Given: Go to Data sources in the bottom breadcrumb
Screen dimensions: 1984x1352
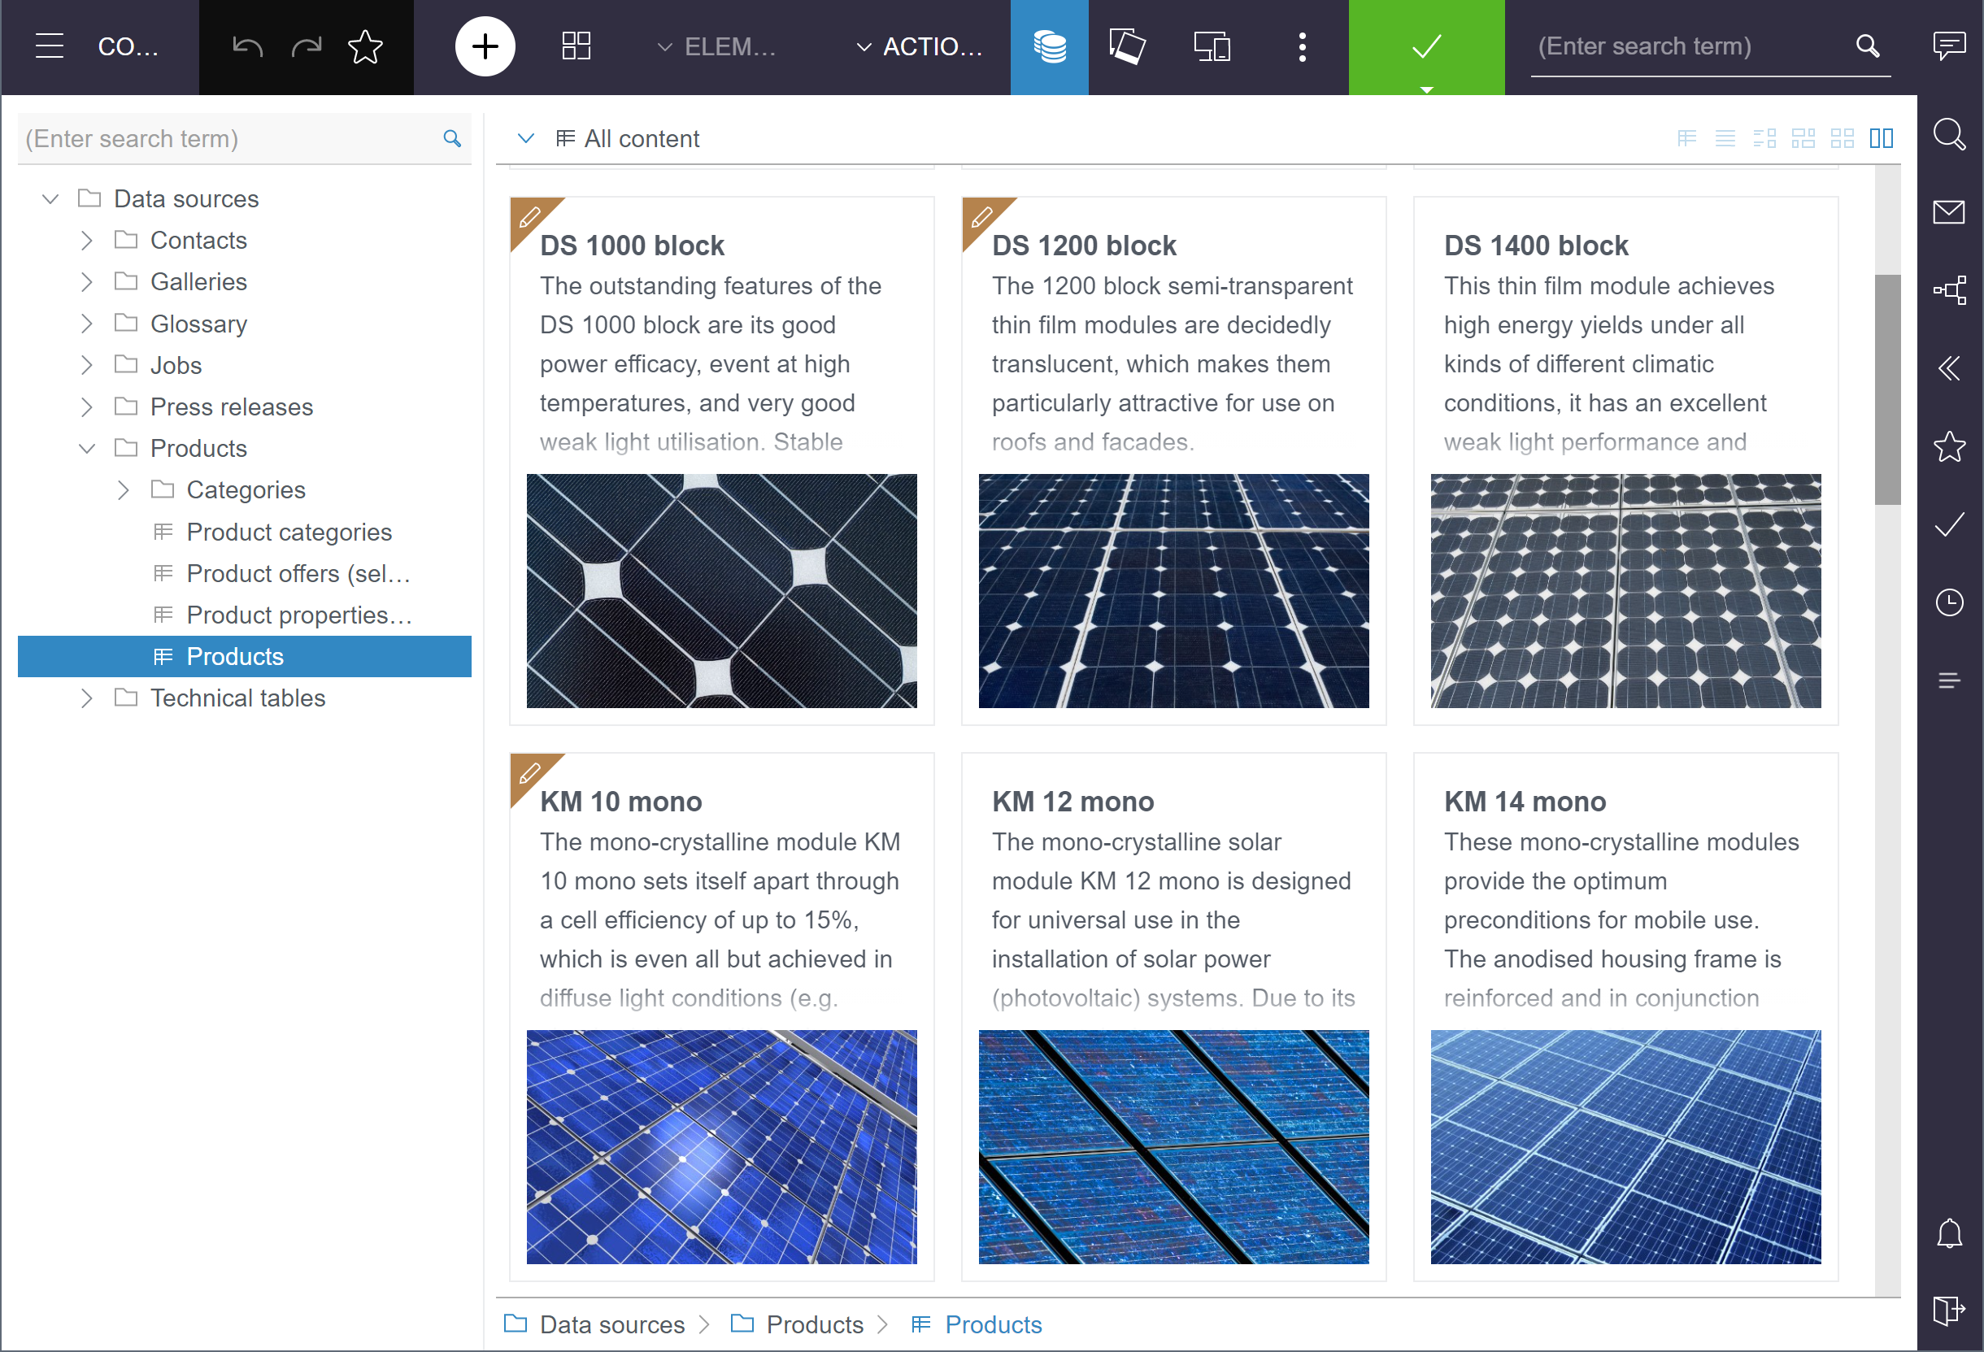Looking at the screenshot, I should (x=612, y=1324).
